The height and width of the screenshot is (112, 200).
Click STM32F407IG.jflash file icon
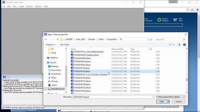pyautogui.click(x=72, y=71)
